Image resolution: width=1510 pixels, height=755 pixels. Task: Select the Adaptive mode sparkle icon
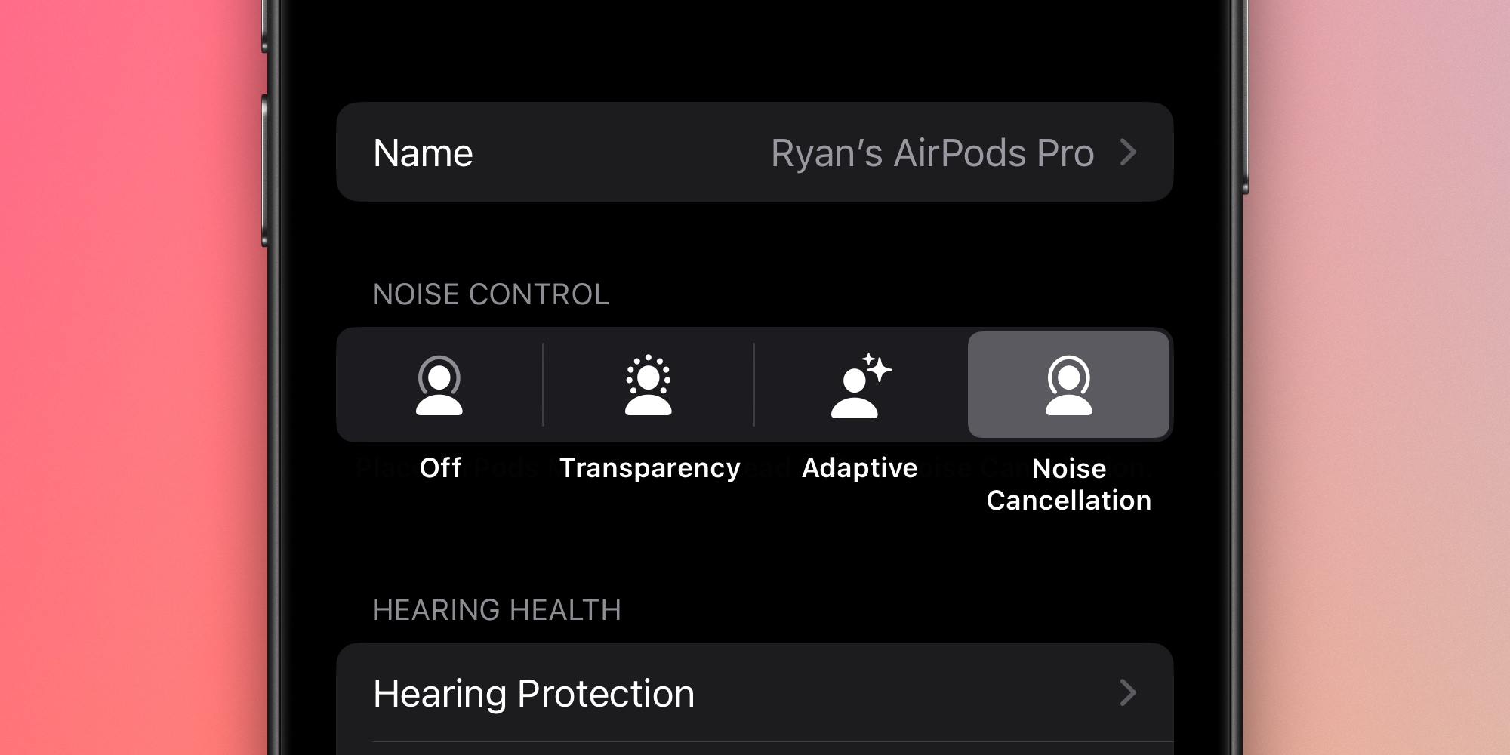click(x=861, y=385)
